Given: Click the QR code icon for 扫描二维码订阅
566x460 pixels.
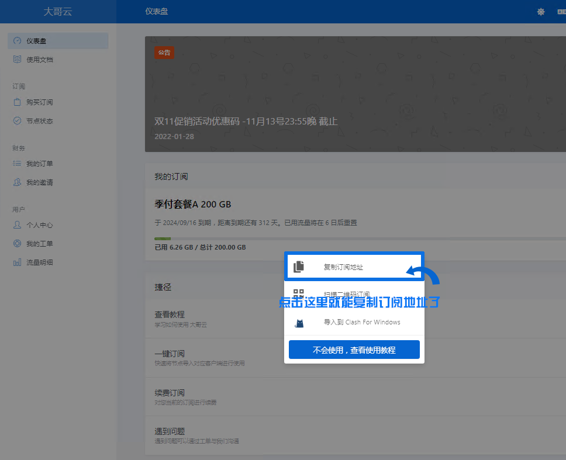Looking at the screenshot, I should tap(299, 293).
